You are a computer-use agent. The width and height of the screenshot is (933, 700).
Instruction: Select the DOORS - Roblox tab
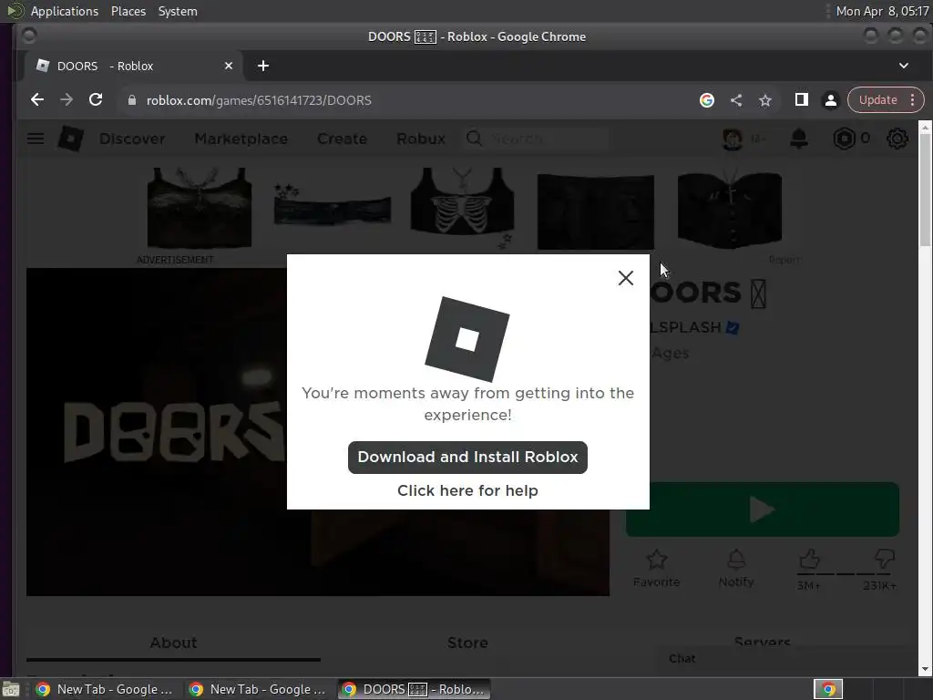pyautogui.click(x=134, y=66)
